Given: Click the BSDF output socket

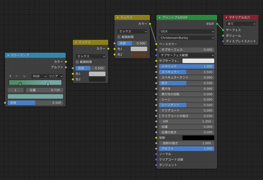Looking at the screenshot, I should click(x=217, y=24).
